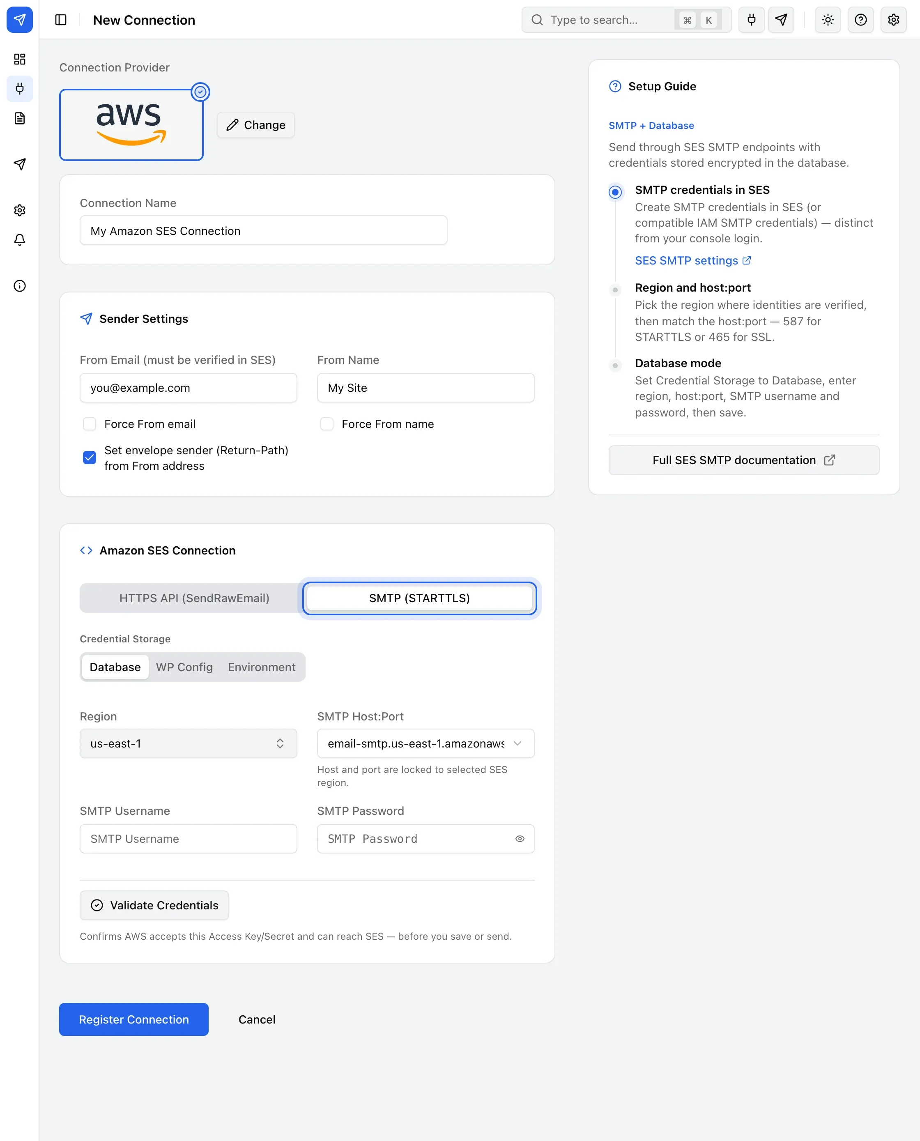This screenshot has width=920, height=1141.
Task: Click 'Host and port are locked' hint text
Action: point(412,776)
